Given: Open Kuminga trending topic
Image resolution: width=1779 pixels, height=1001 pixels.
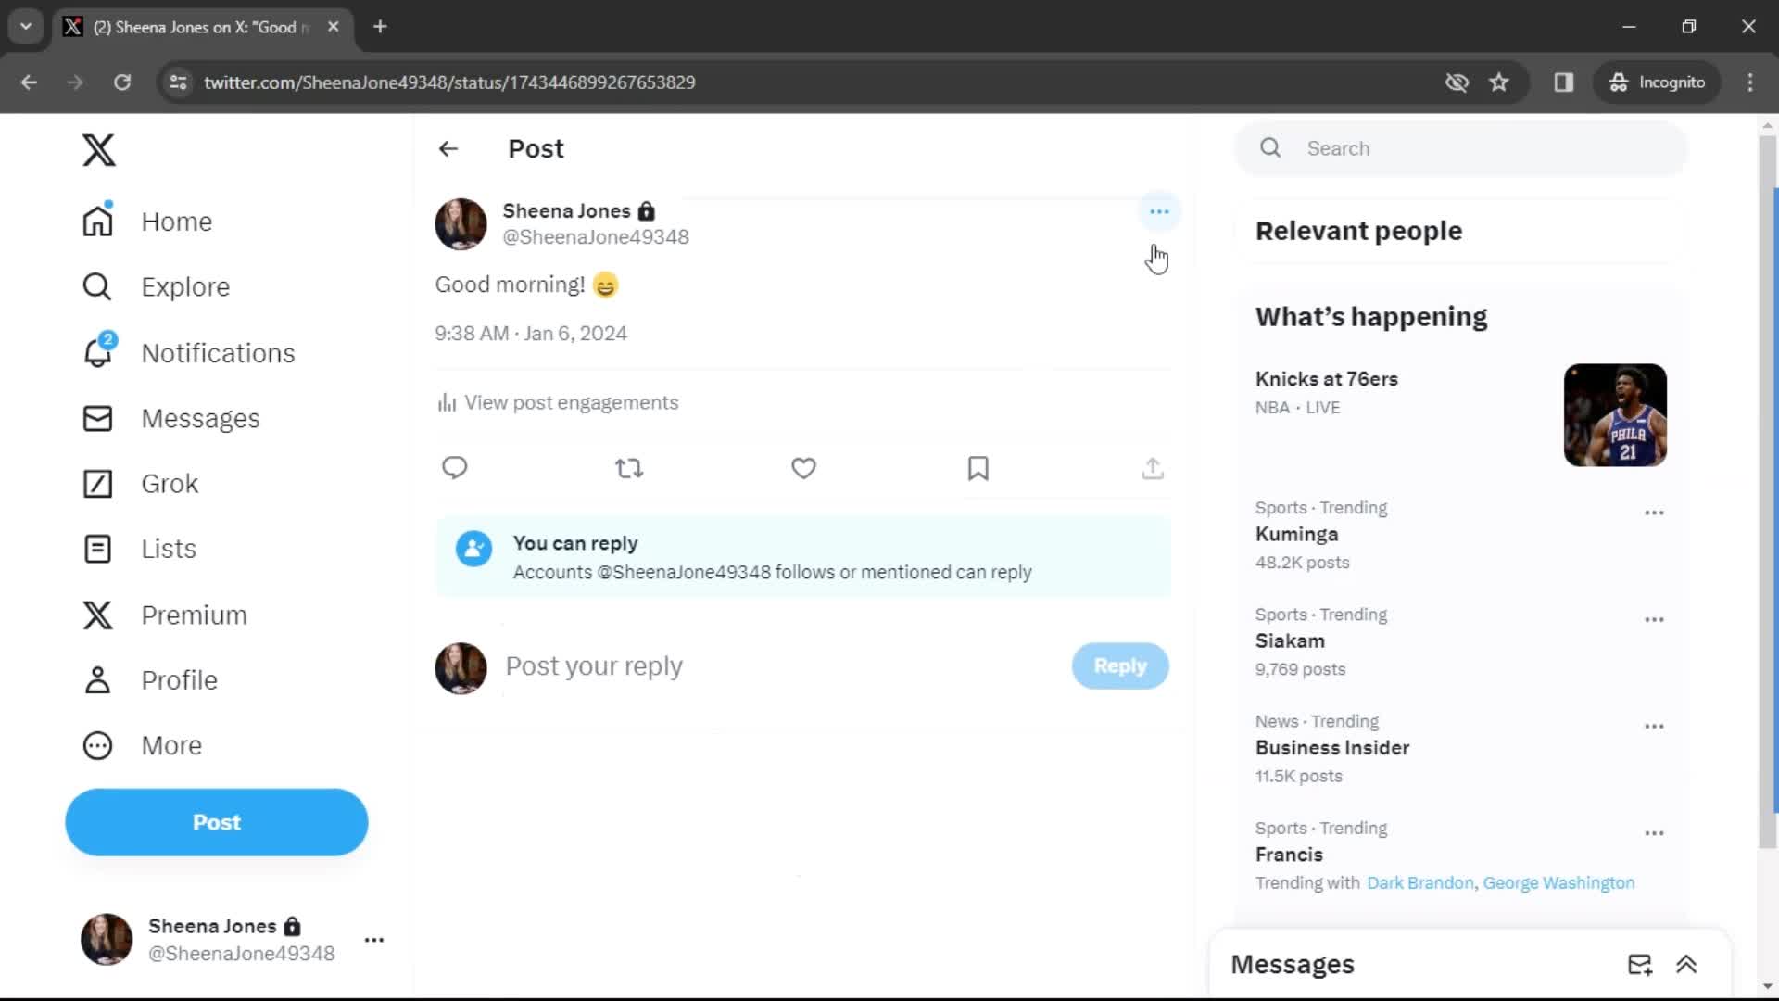Looking at the screenshot, I should (x=1296, y=535).
